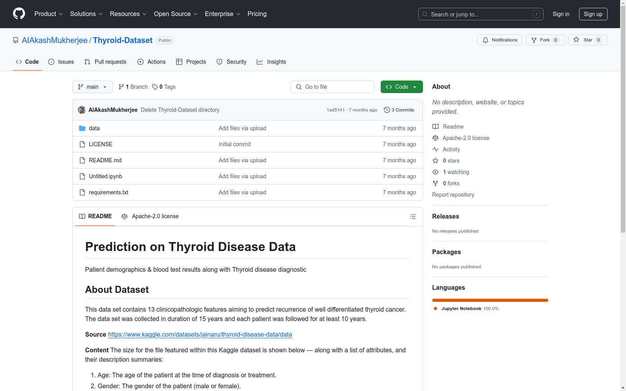Open the Delete Thyroid-Dataset directory commit
This screenshot has height=391, width=626.
pos(180,110)
